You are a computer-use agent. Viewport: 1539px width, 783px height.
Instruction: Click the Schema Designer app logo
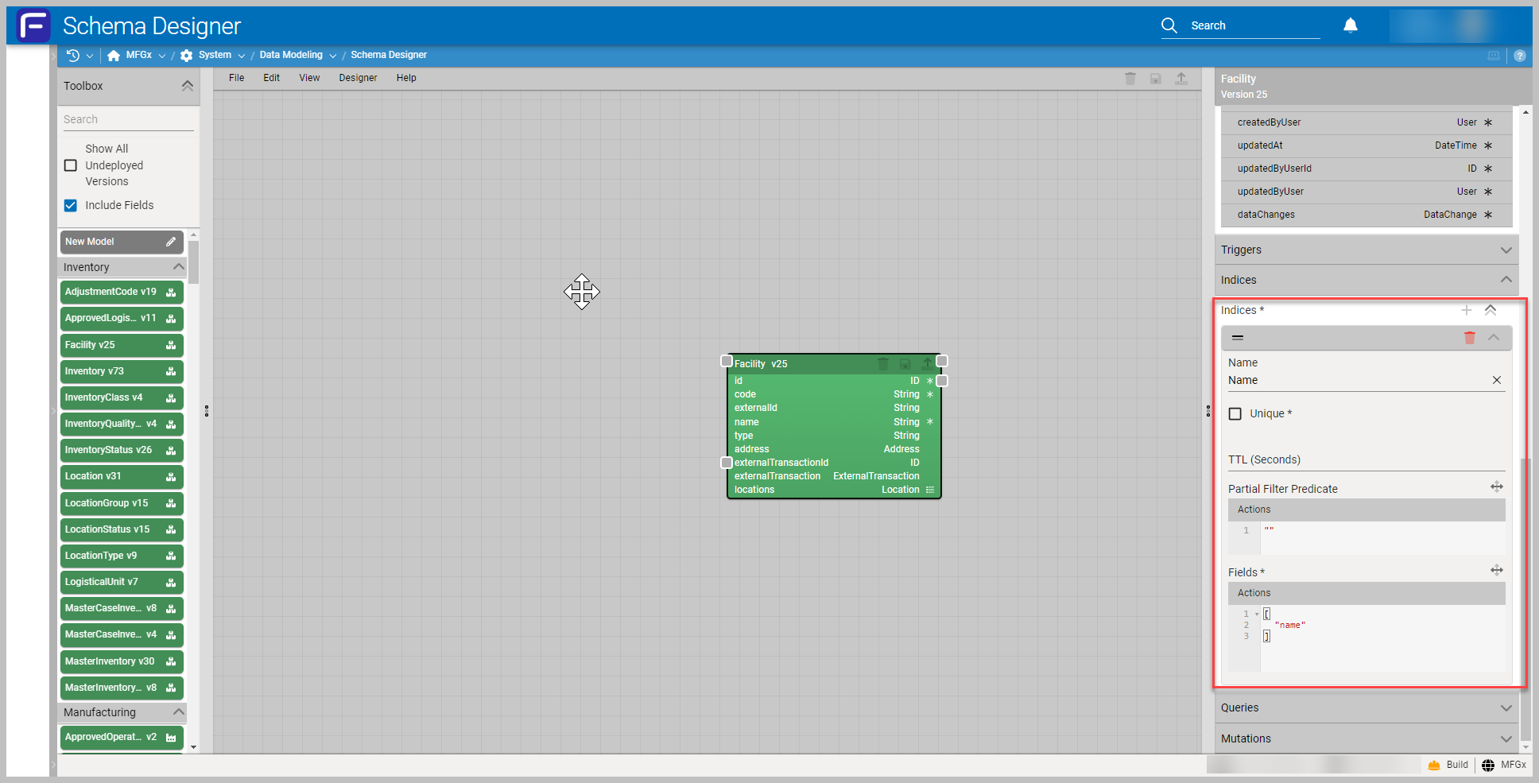point(33,25)
